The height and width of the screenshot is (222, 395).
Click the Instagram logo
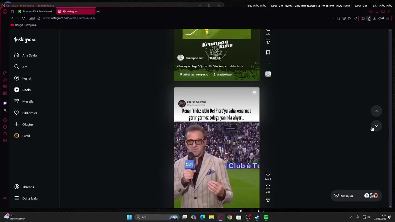25,39
